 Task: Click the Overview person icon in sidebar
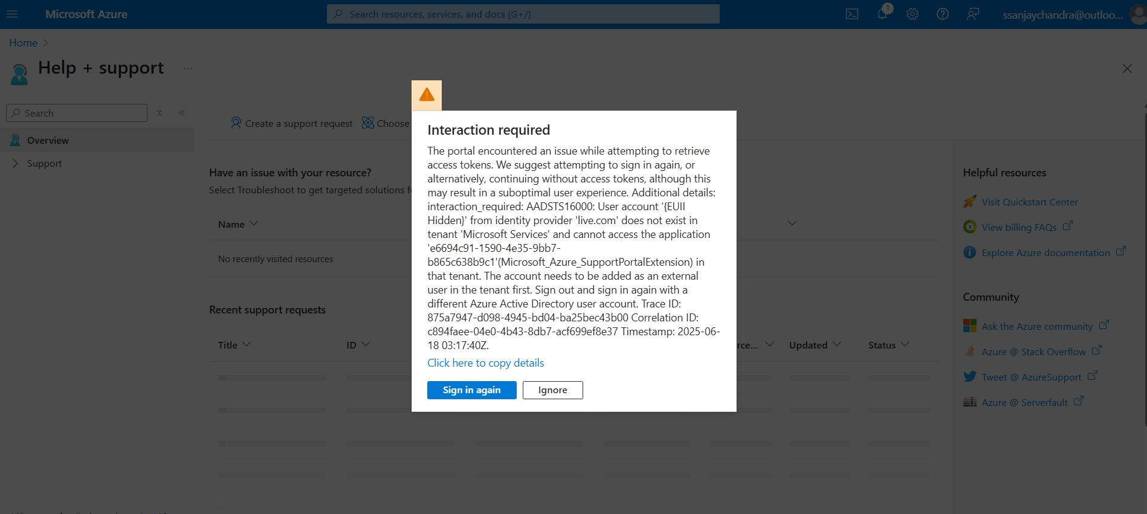(x=15, y=140)
